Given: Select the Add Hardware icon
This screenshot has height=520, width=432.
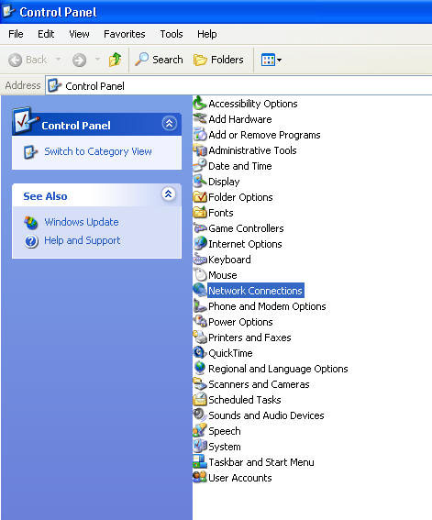Looking at the screenshot, I should (200, 118).
